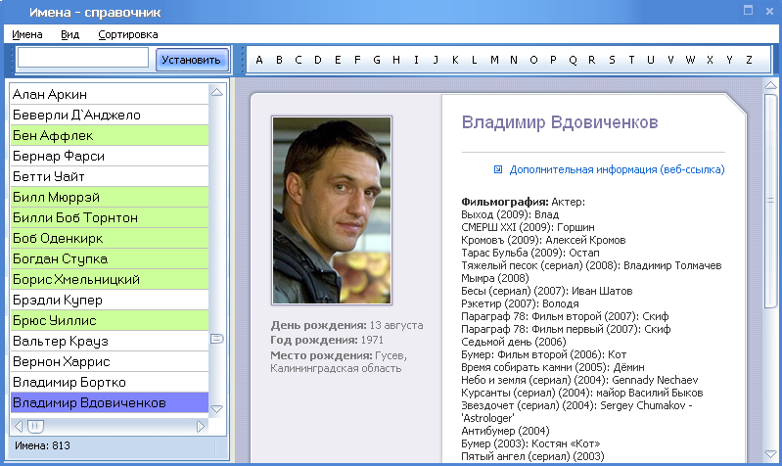The height and width of the screenshot is (466, 782).
Task: Filter names by letter H
Action: [396, 60]
